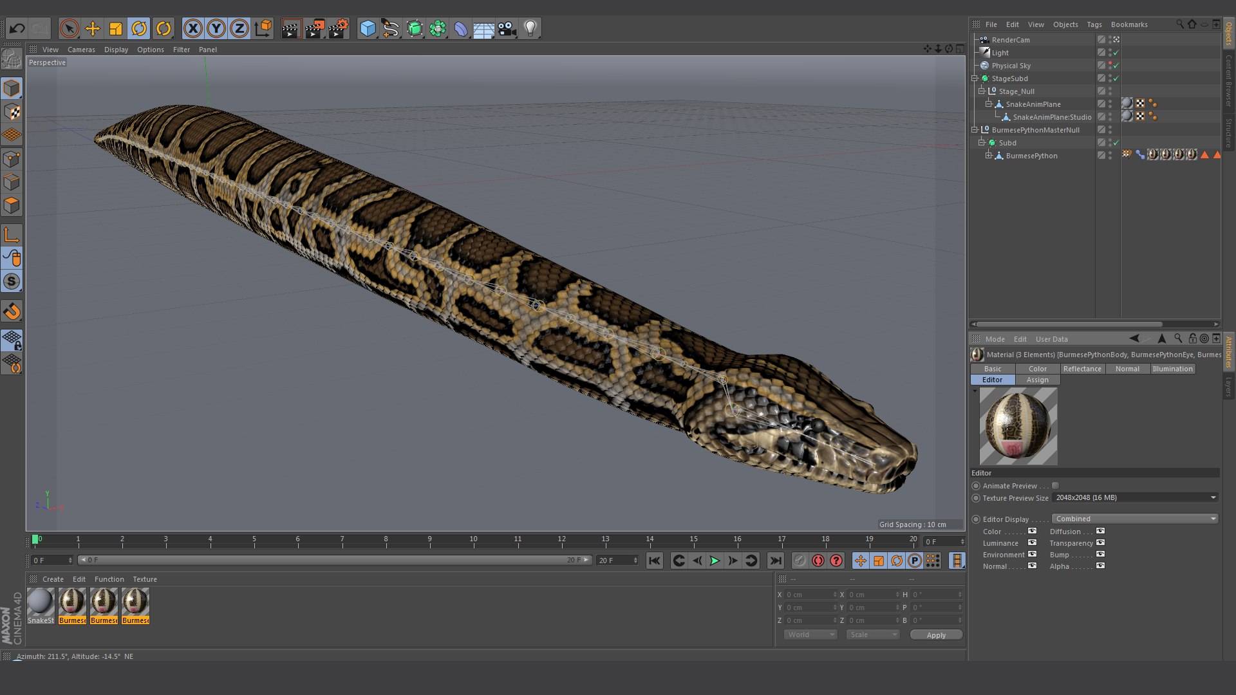Click the Coordinate System icon
Screen dimensions: 1236x695
tap(263, 28)
